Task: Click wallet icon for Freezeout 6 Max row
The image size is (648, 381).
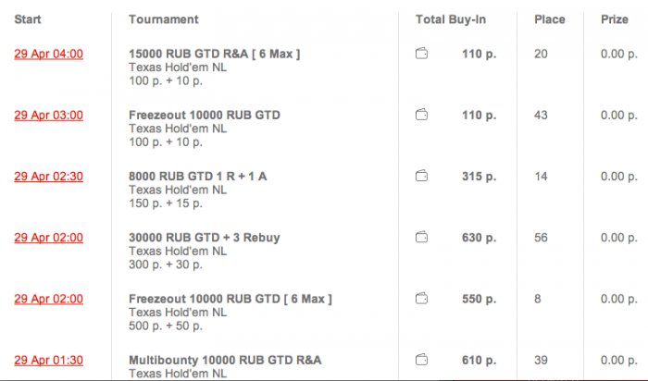Action: pyautogui.click(x=422, y=299)
